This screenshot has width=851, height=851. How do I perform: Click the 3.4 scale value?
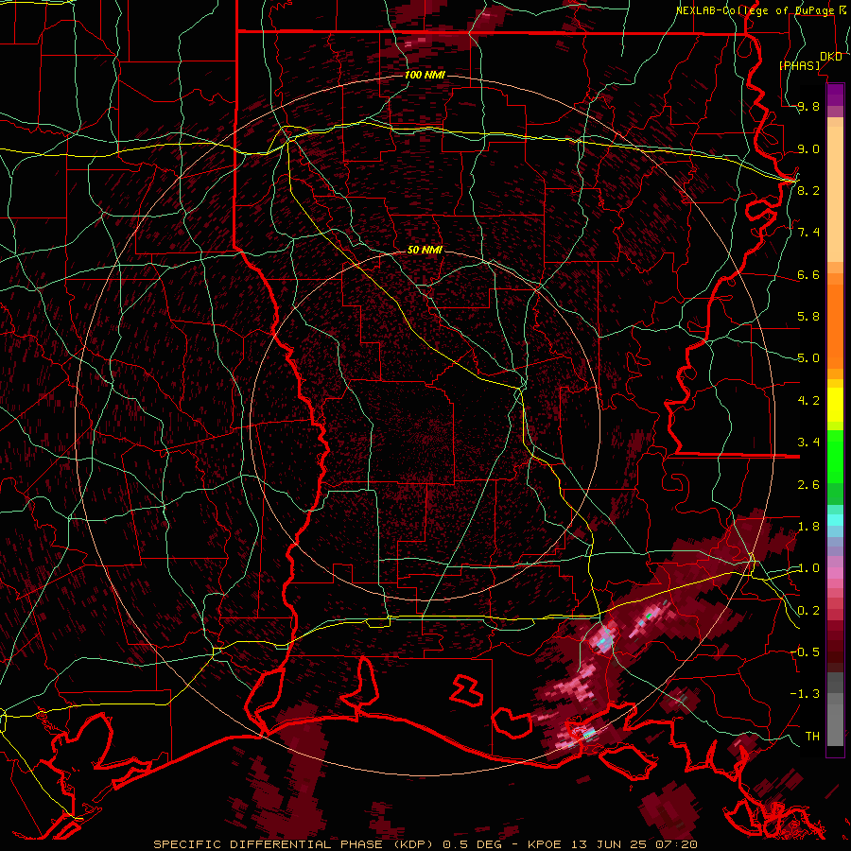(808, 443)
